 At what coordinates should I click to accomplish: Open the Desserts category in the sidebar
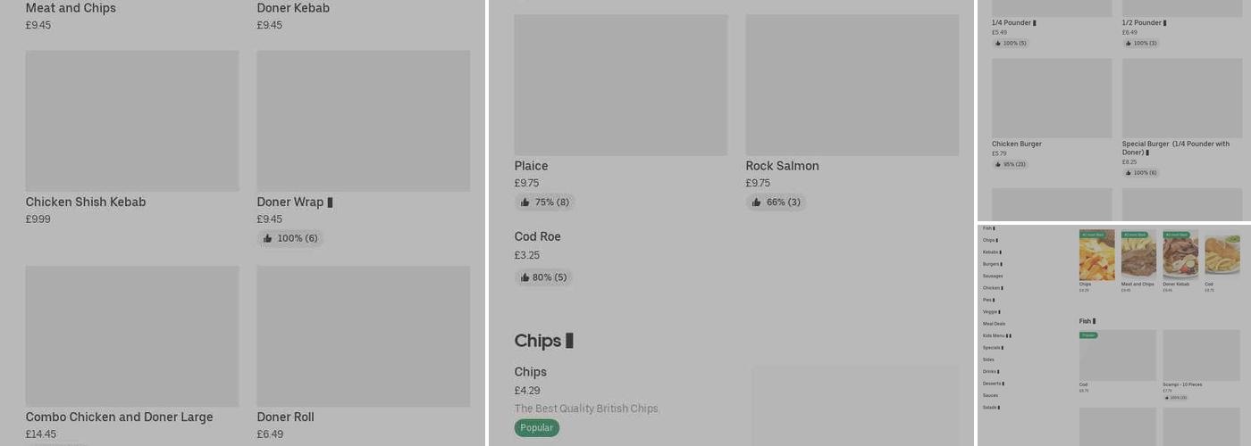[x=992, y=384]
